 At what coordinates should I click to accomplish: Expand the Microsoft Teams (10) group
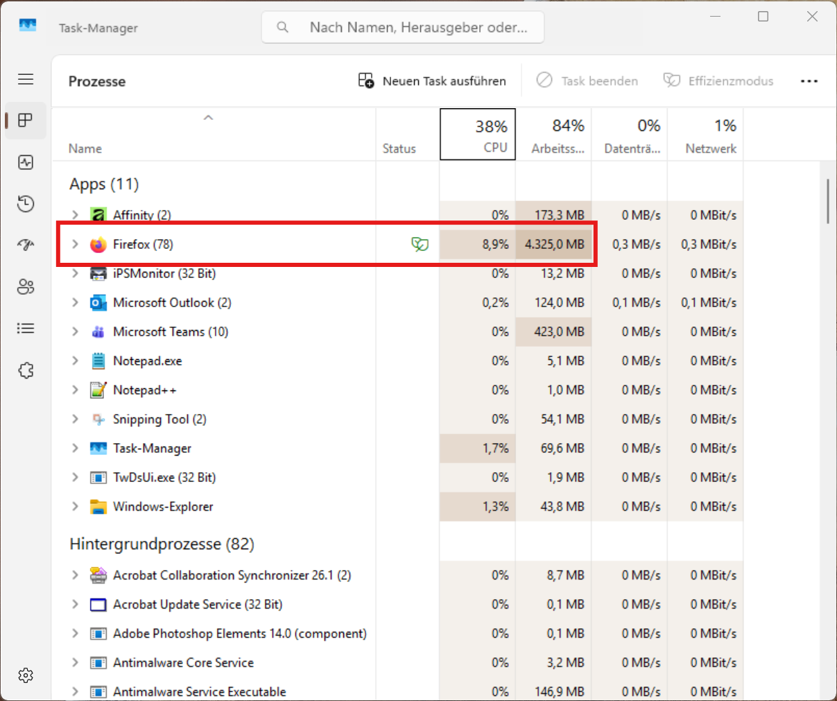[x=75, y=331]
